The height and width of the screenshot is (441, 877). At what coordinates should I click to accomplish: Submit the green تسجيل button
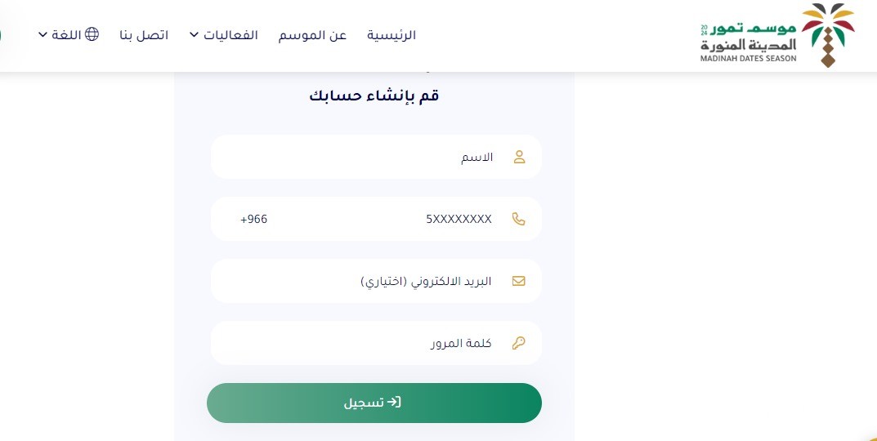point(374,403)
